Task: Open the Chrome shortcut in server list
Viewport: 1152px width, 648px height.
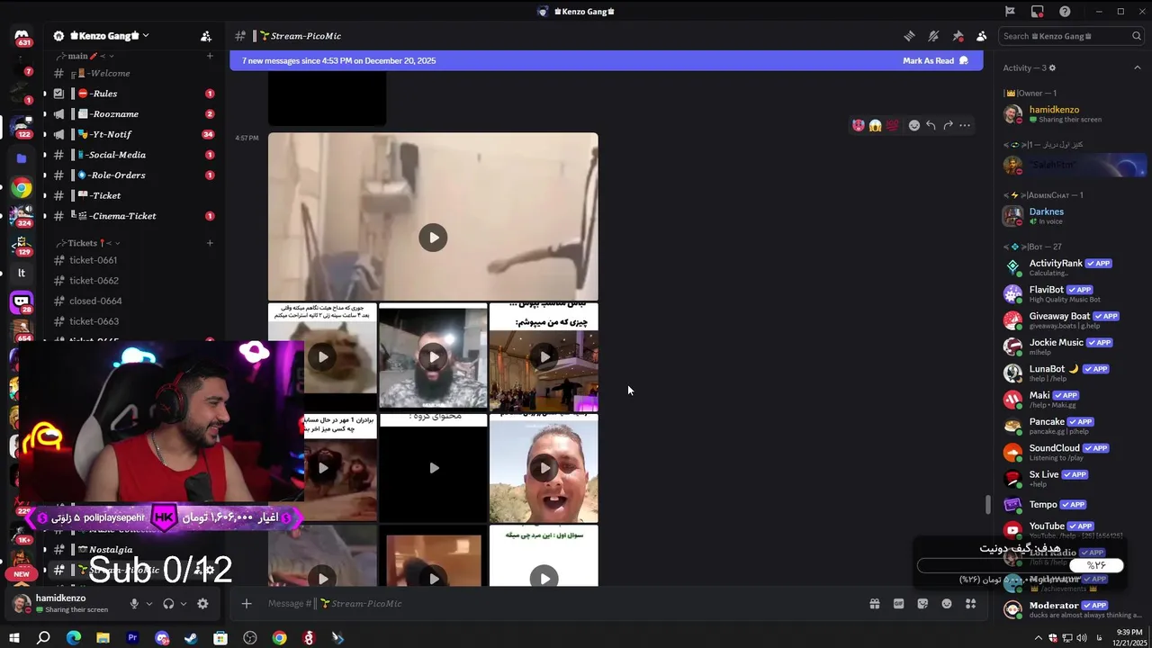Action: tap(22, 187)
